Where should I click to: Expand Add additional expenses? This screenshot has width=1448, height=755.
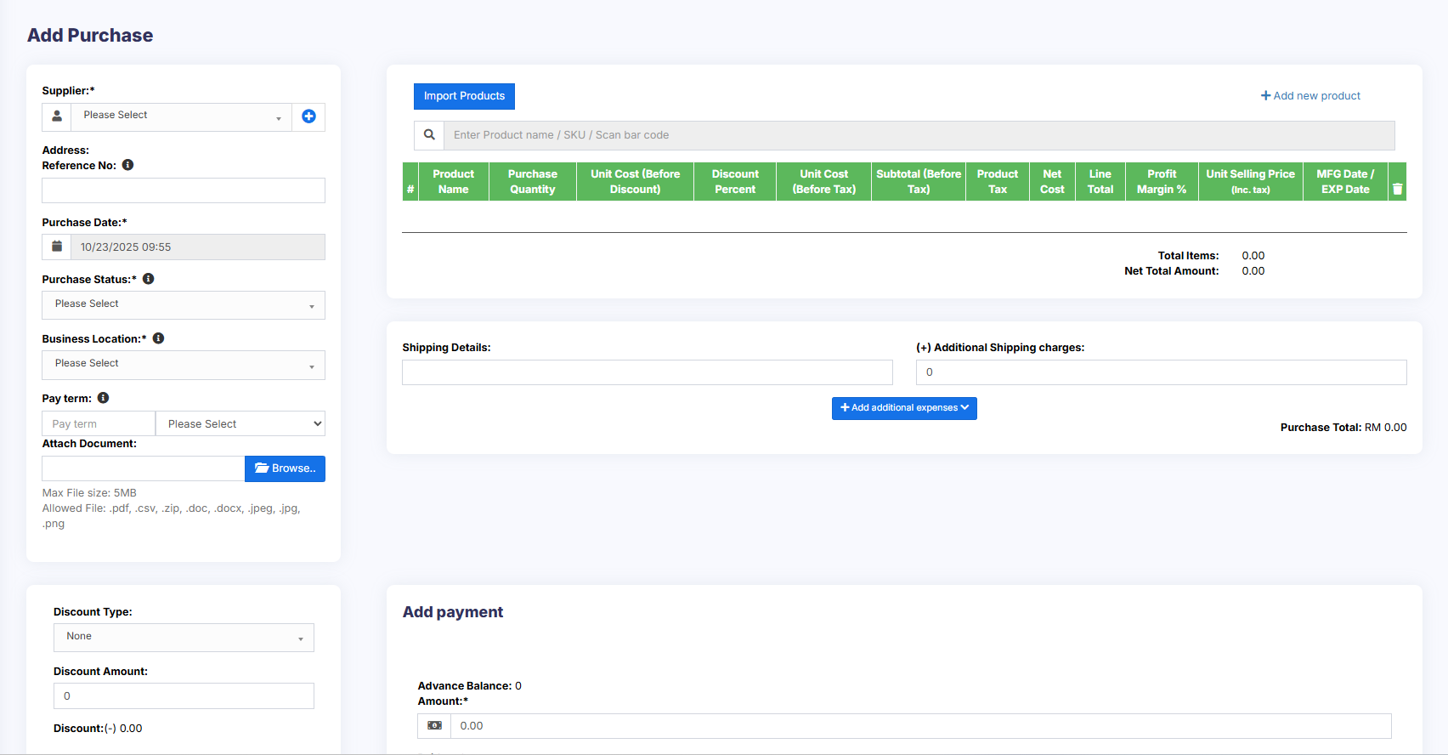click(x=904, y=408)
